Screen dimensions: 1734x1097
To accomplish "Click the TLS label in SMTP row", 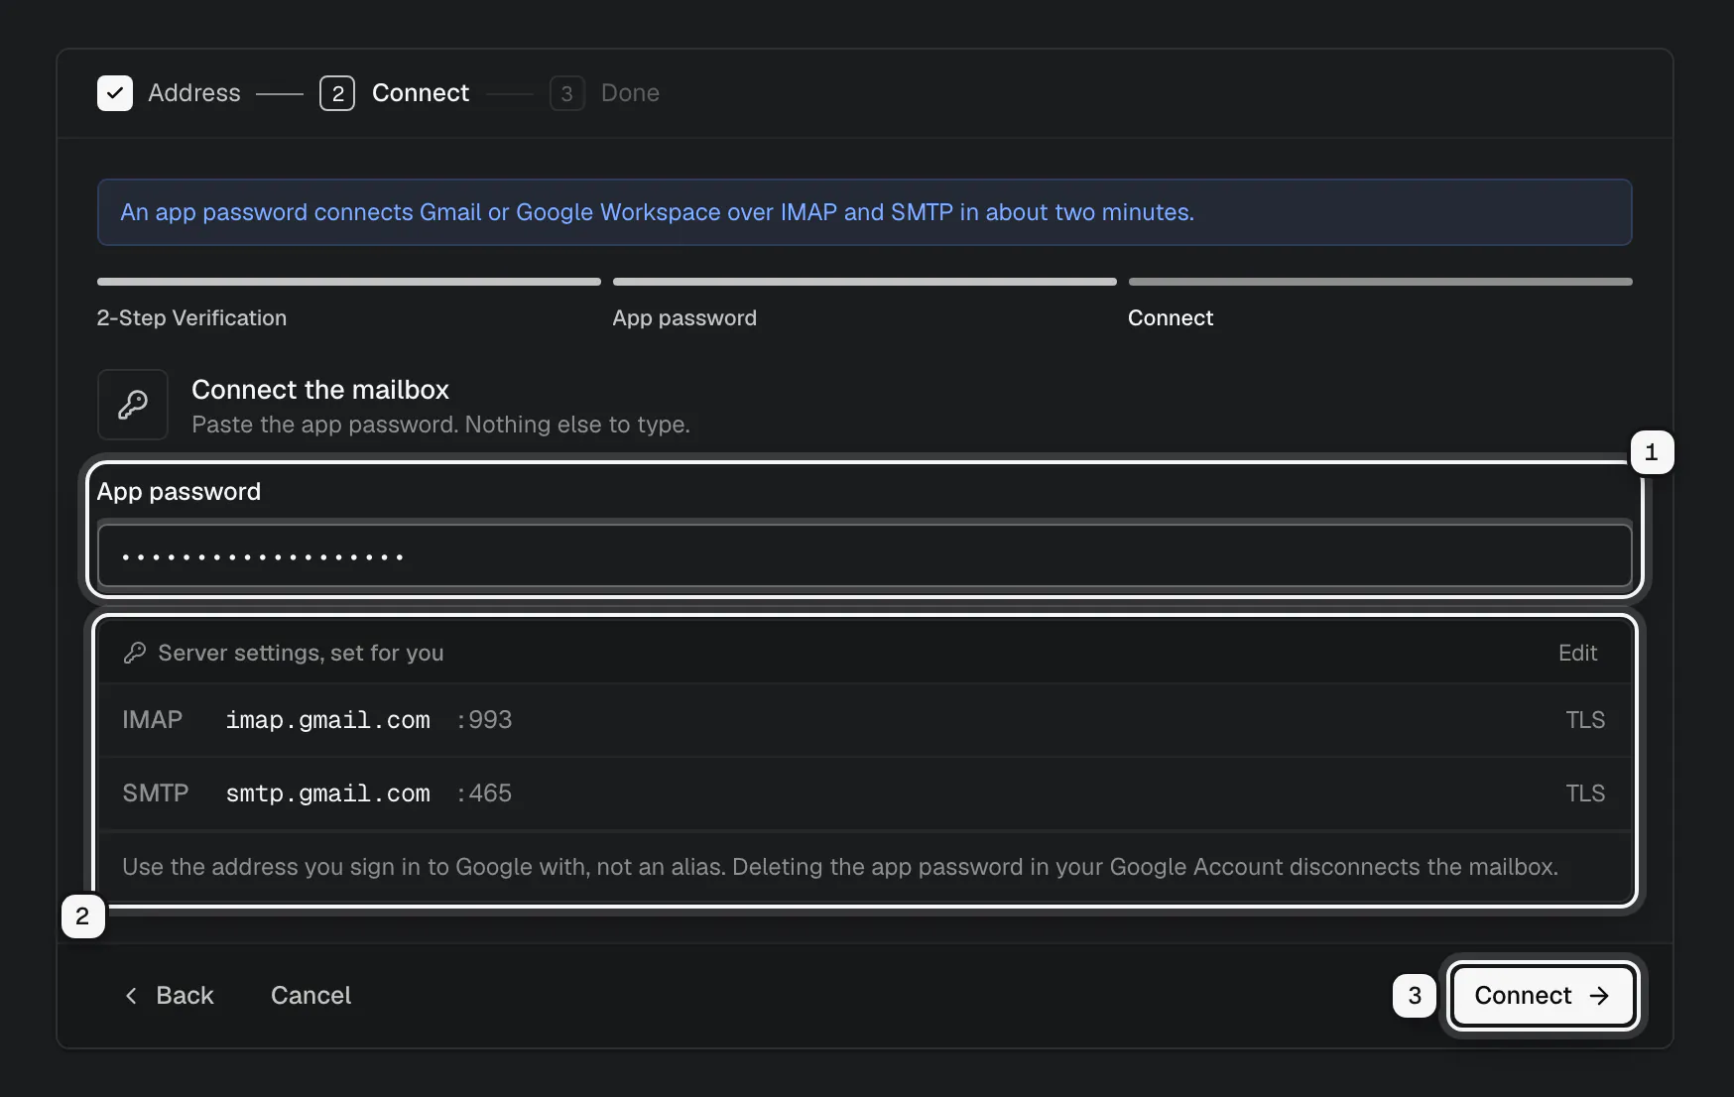I will (1585, 793).
